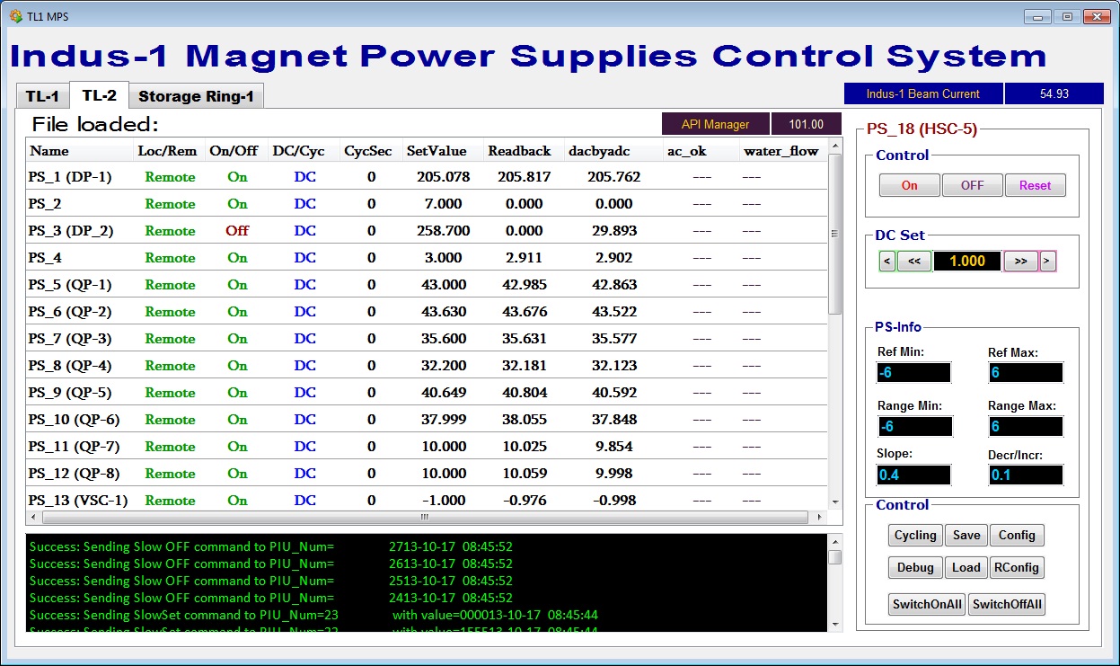
Task: Sort table by Name column header
Action: [x=80, y=151]
